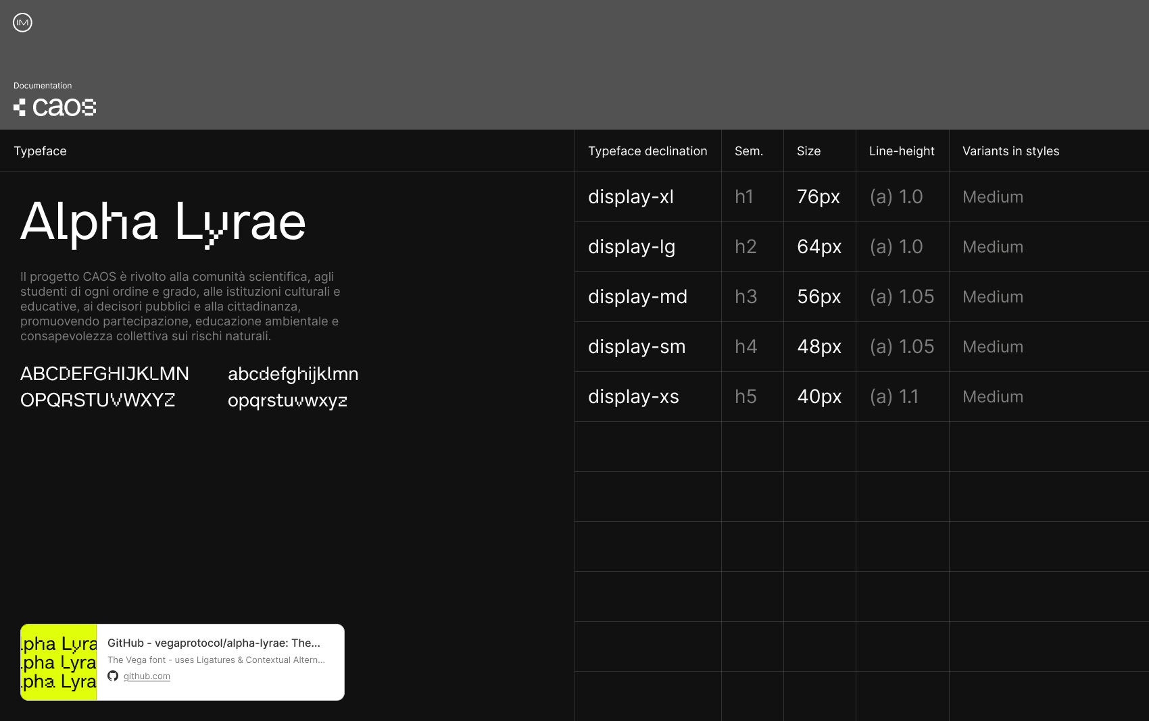This screenshot has height=721, width=1149.
Task: Click the Sem. column header
Action: (749, 151)
